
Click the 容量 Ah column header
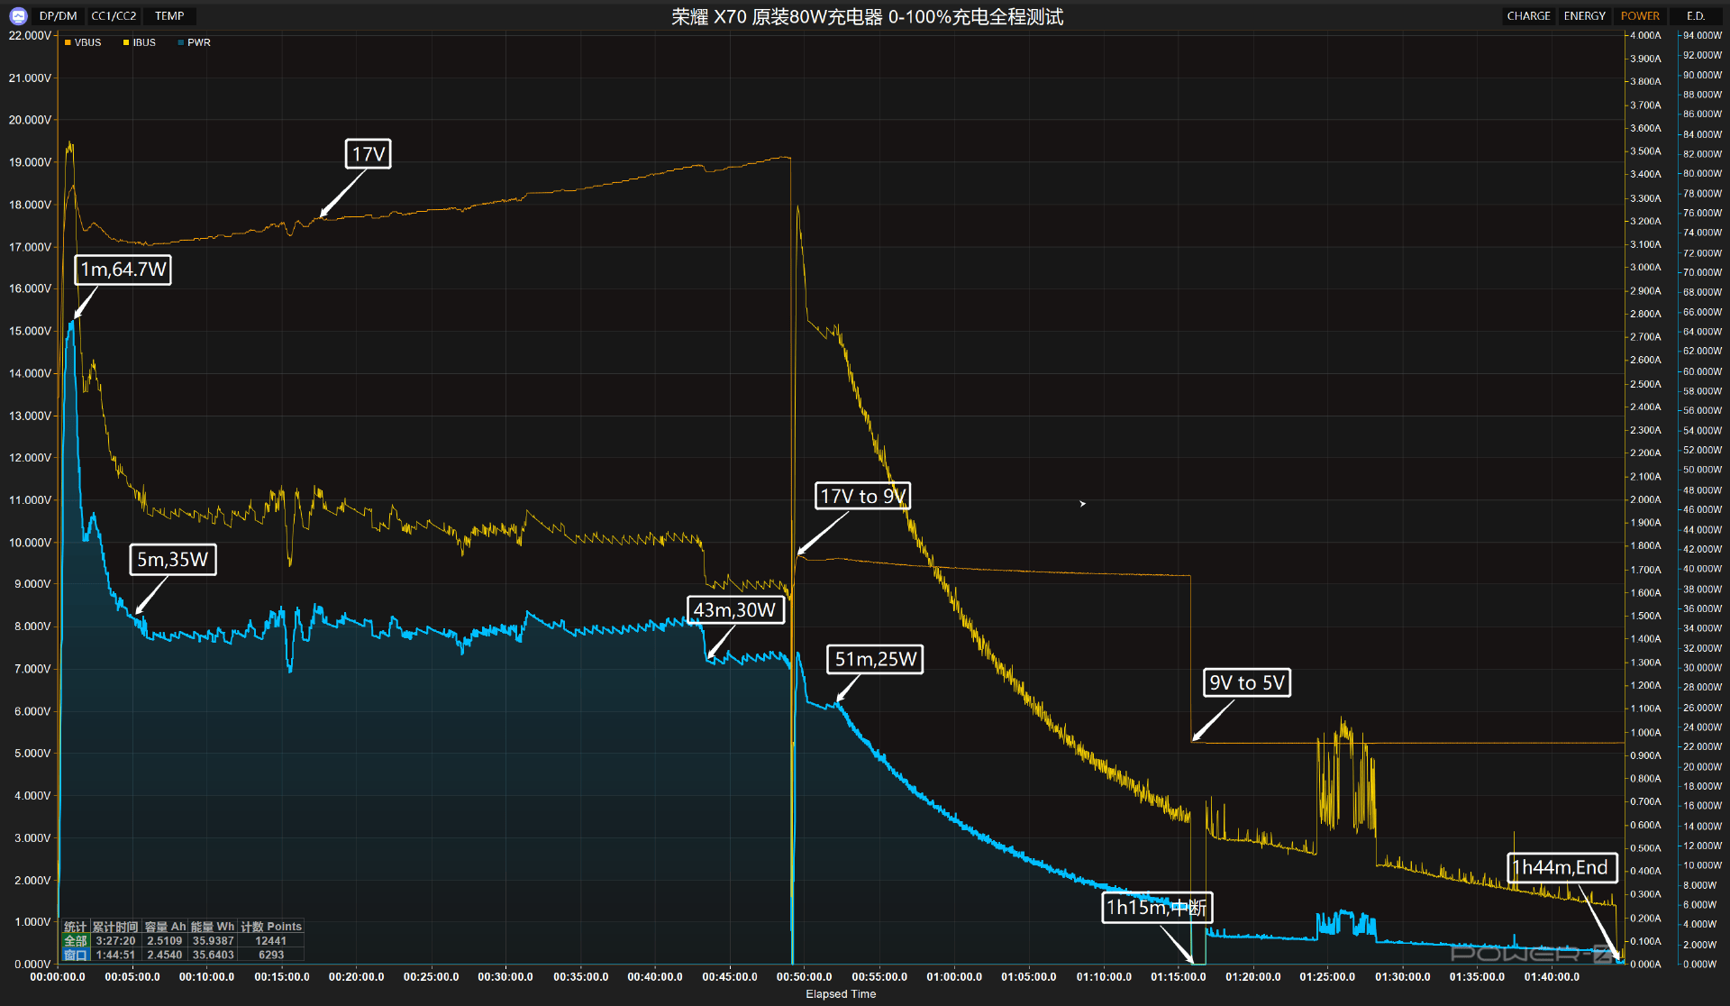click(165, 927)
